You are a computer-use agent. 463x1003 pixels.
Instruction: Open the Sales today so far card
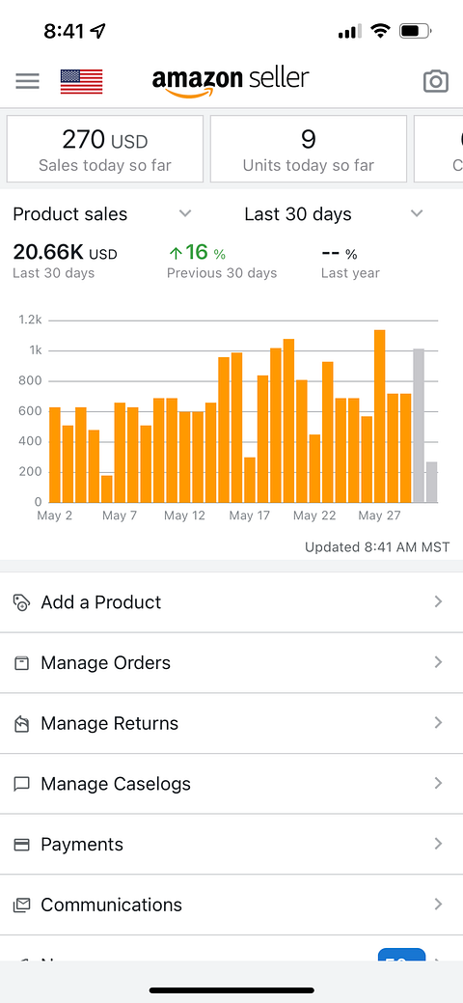pyautogui.click(x=105, y=149)
